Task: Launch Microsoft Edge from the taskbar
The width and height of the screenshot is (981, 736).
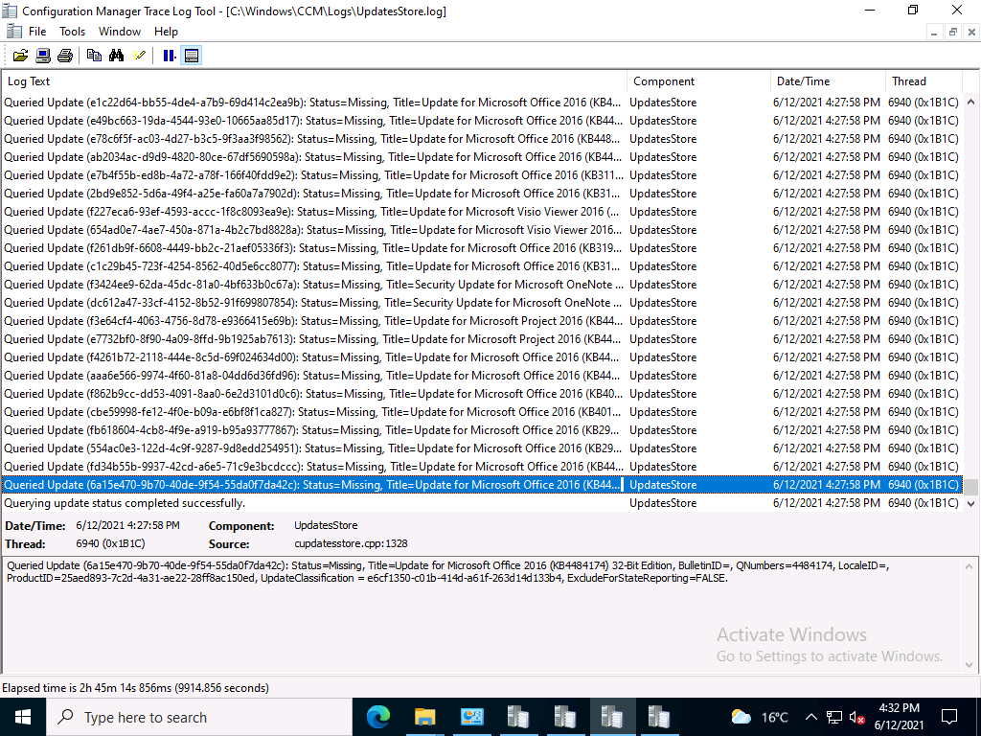Action: pos(377,717)
